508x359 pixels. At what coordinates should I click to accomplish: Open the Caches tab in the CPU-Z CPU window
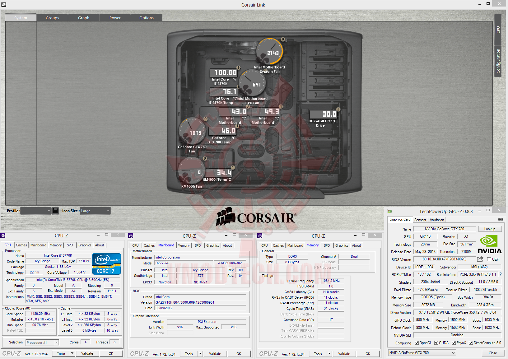21,245
